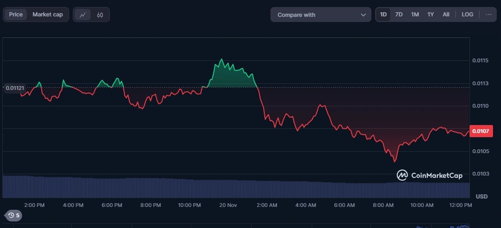Display the All time range
This screenshot has height=228, width=501.
tap(446, 15)
